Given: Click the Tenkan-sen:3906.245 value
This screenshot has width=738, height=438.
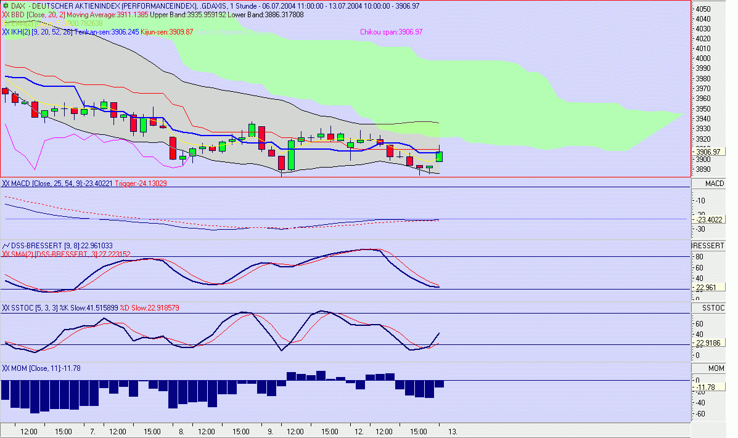Looking at the screenshot, I should point(107,32).
